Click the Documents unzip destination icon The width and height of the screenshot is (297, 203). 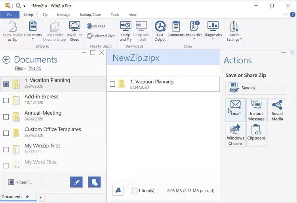pyautogui.click(x=33, y=26)
